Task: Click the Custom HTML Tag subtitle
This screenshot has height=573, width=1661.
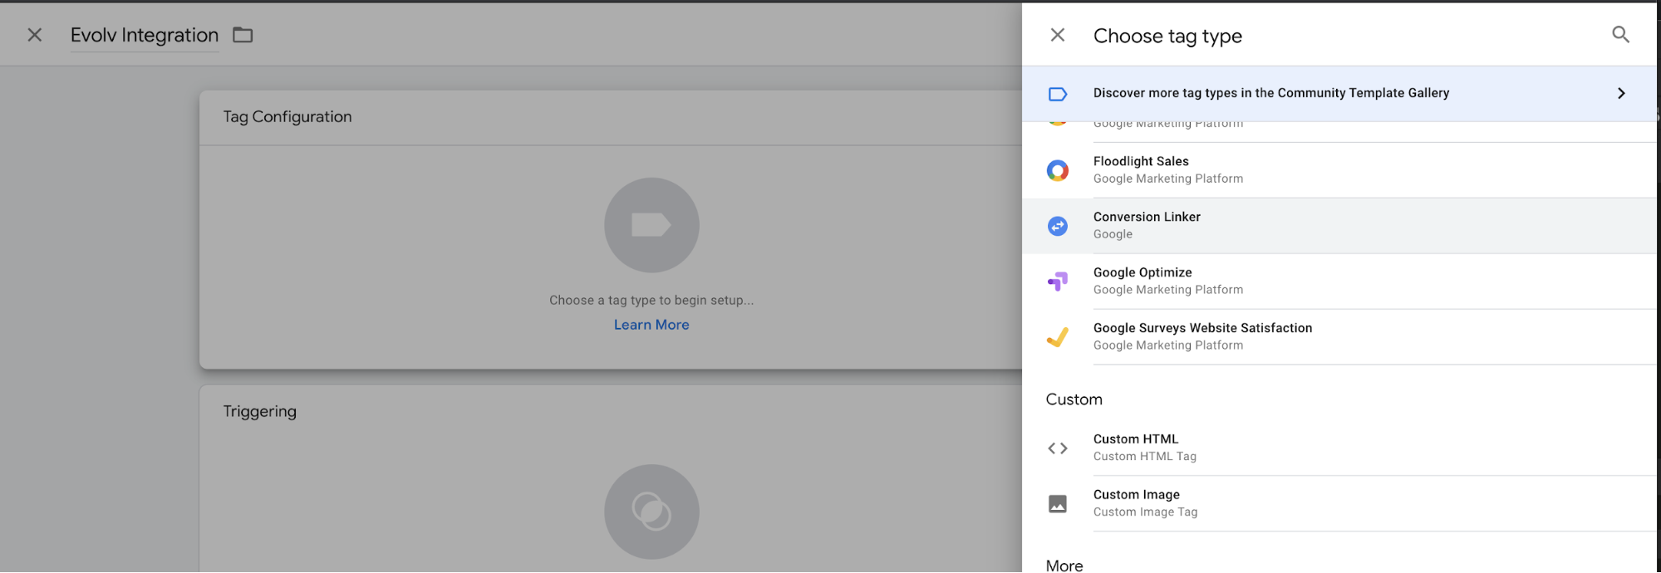Action: click(1145, 457)
